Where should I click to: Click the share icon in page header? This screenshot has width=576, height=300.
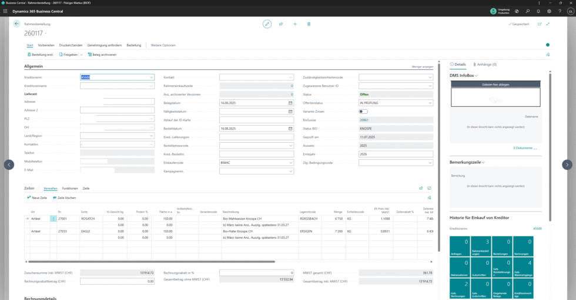coord(281,24)
